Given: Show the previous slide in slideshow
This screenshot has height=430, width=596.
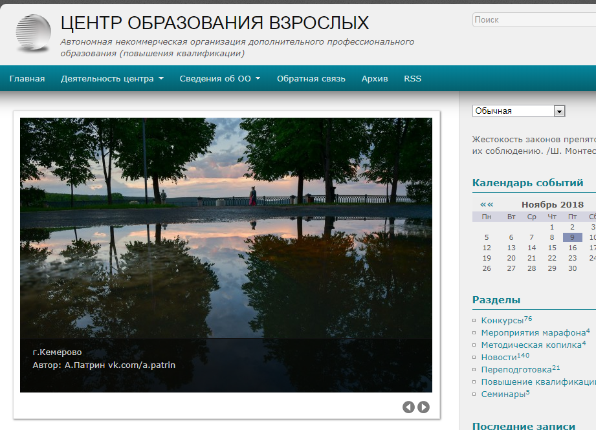Looking at the screenshot, I should pos(408,407).
